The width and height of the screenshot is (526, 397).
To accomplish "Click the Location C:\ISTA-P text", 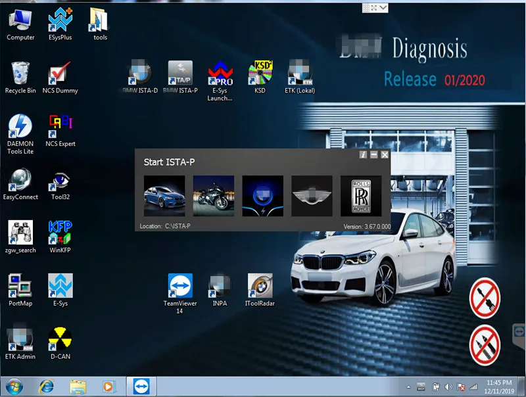I will coord(165,226).
